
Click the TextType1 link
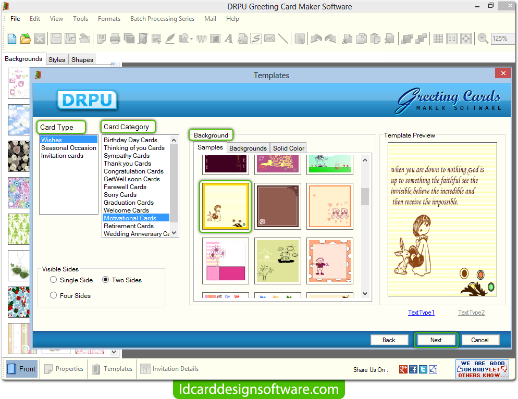(421, 313)
